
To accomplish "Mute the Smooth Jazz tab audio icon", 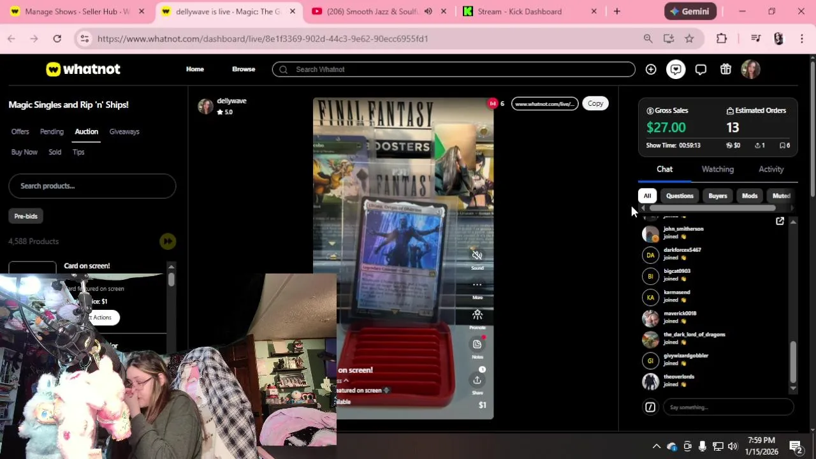I will coord(428,11).
